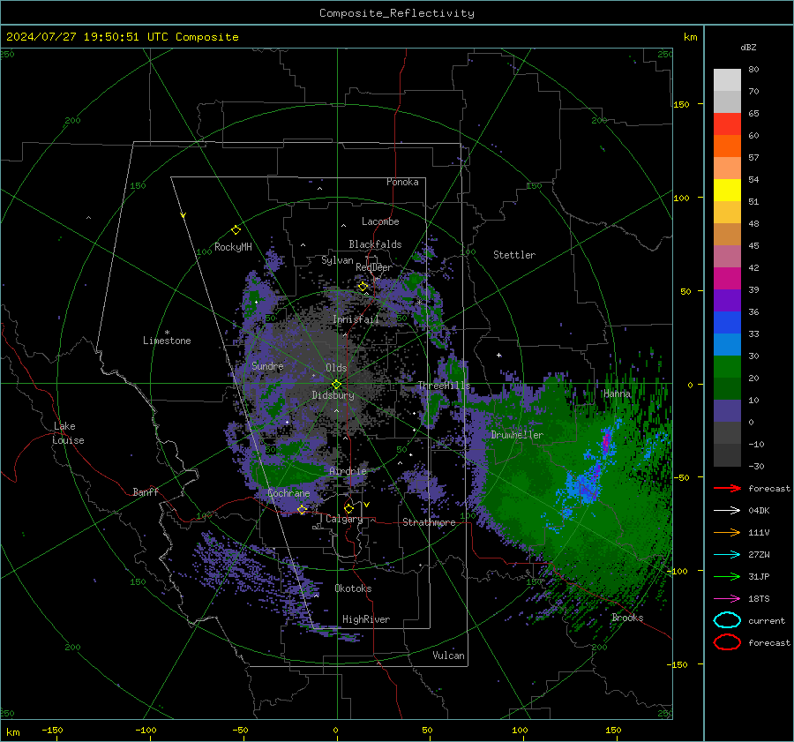This screenshot has height=742, width=794.
Task: Click the cyan current ellipse in legend
Action: pos(727,620)
